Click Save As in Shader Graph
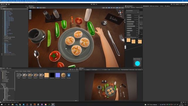Screen dimensions: 188x106 [x=133, y=8]
